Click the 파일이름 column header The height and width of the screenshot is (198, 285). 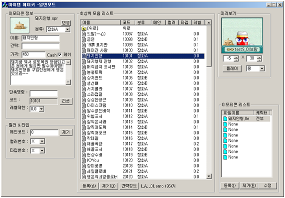coord(238,113)
